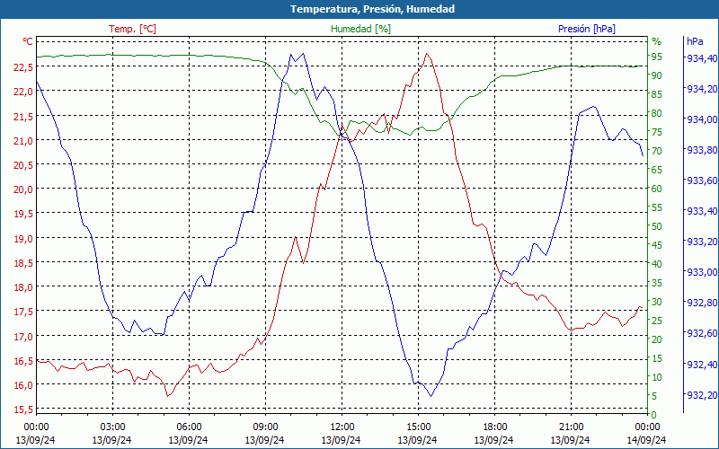Click the 22,5 temperature axis value
The width and height of the screenshot is (719, 449).
pyautogui.click(x=23, y=67)
